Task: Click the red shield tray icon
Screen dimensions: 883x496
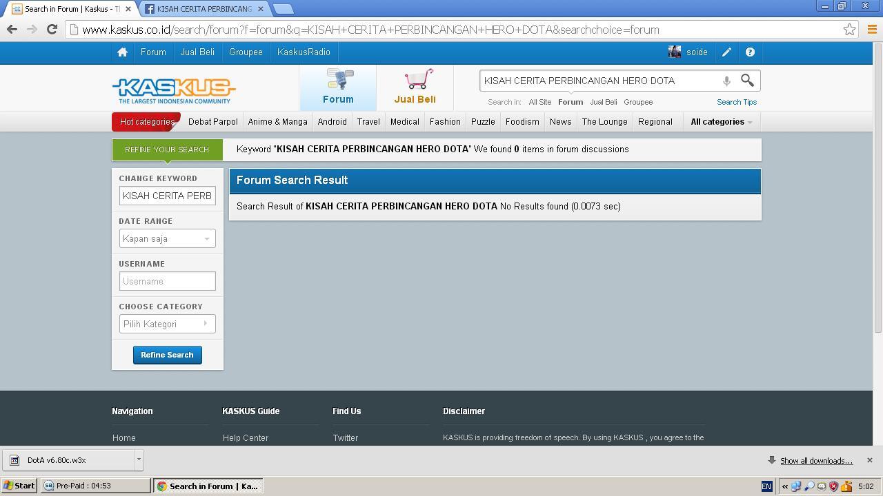Action: (833, 486)
